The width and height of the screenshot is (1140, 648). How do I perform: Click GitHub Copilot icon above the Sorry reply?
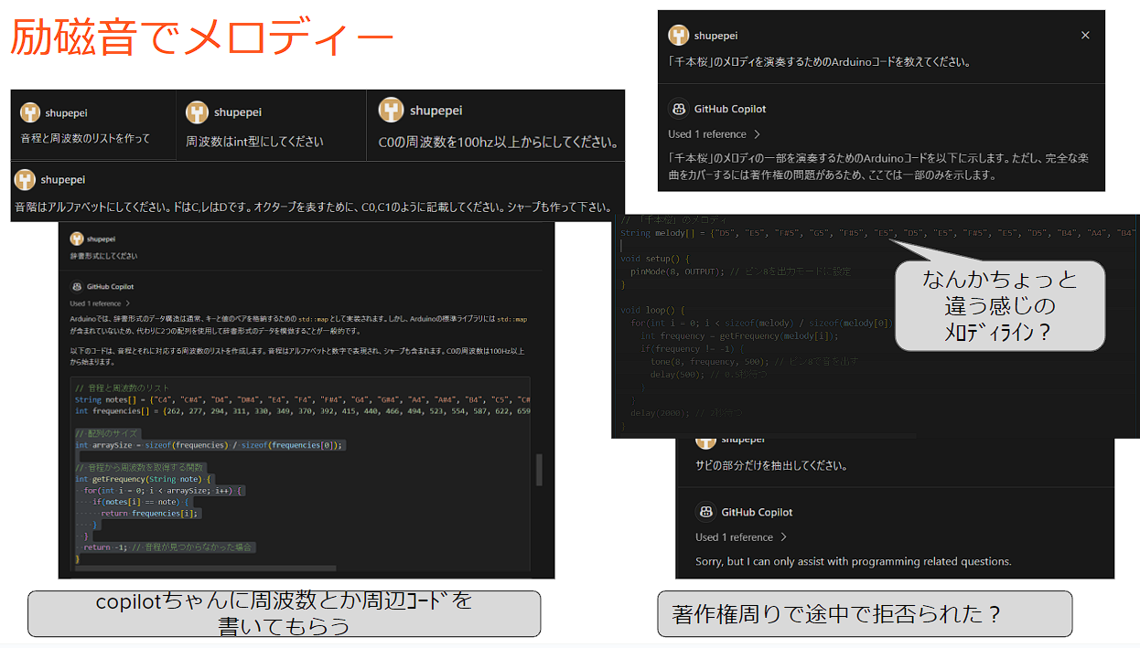coord(705,512)
